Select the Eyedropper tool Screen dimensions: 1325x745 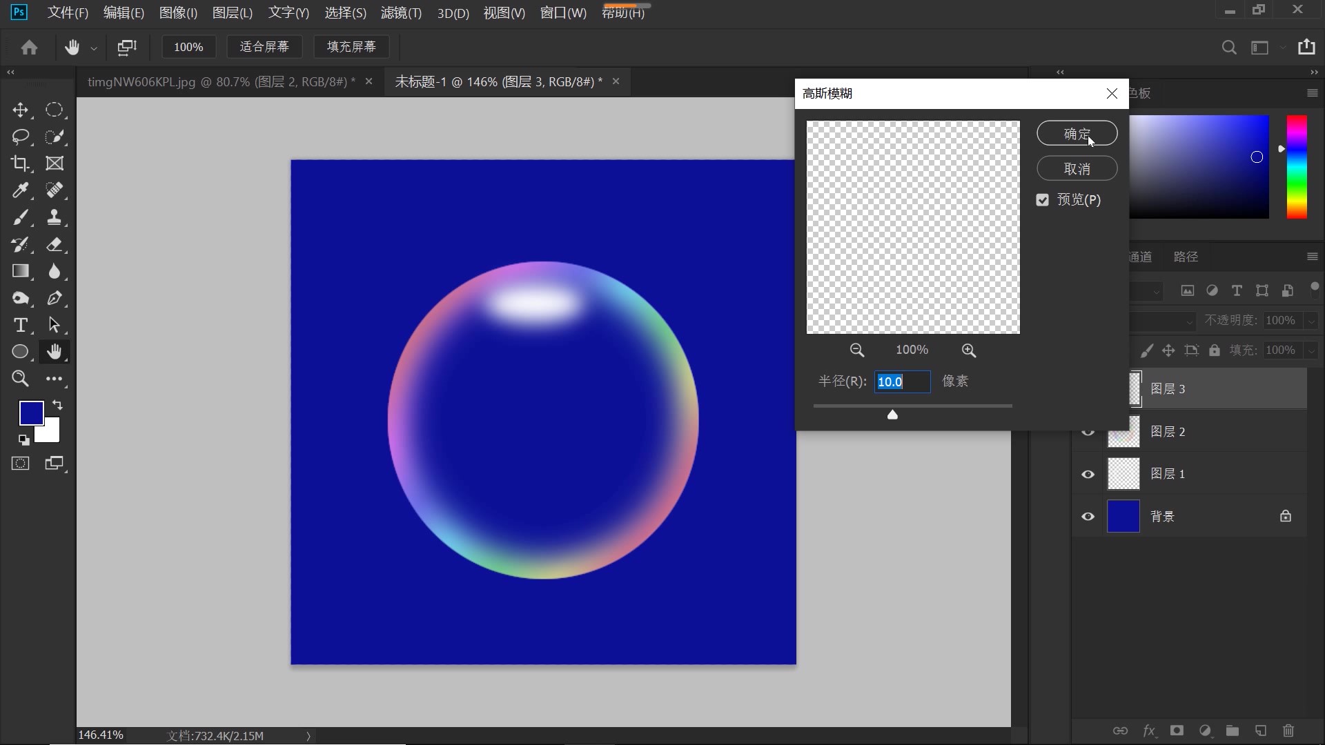click(21, 190)
